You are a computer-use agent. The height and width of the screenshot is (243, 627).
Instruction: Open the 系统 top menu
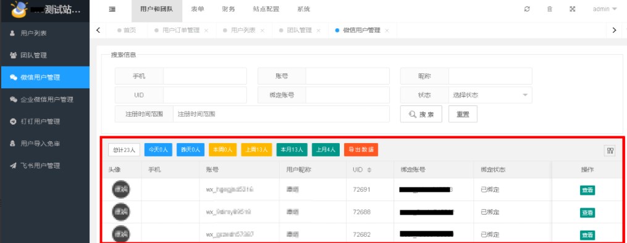tap(303, 9)
